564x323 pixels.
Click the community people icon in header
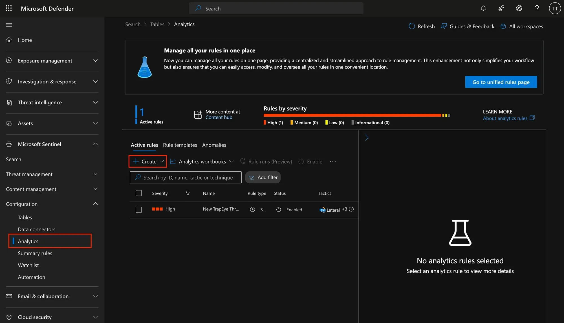(501, 8)
